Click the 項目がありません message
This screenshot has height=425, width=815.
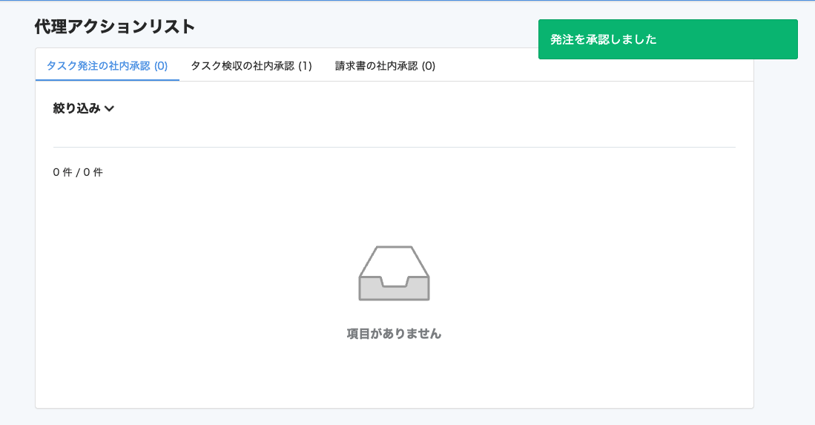click(x=394, y=334)
